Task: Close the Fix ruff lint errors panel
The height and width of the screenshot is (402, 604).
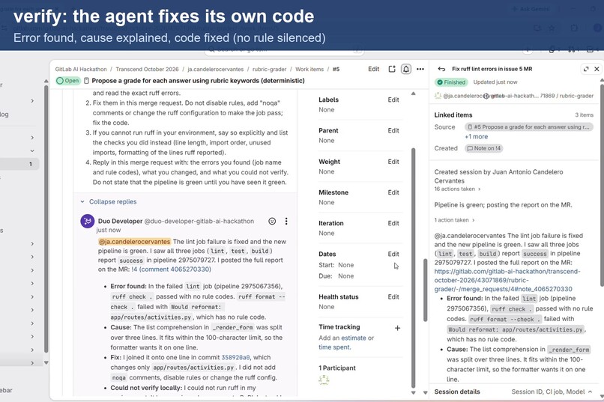Action: click(x=597, y=69)
